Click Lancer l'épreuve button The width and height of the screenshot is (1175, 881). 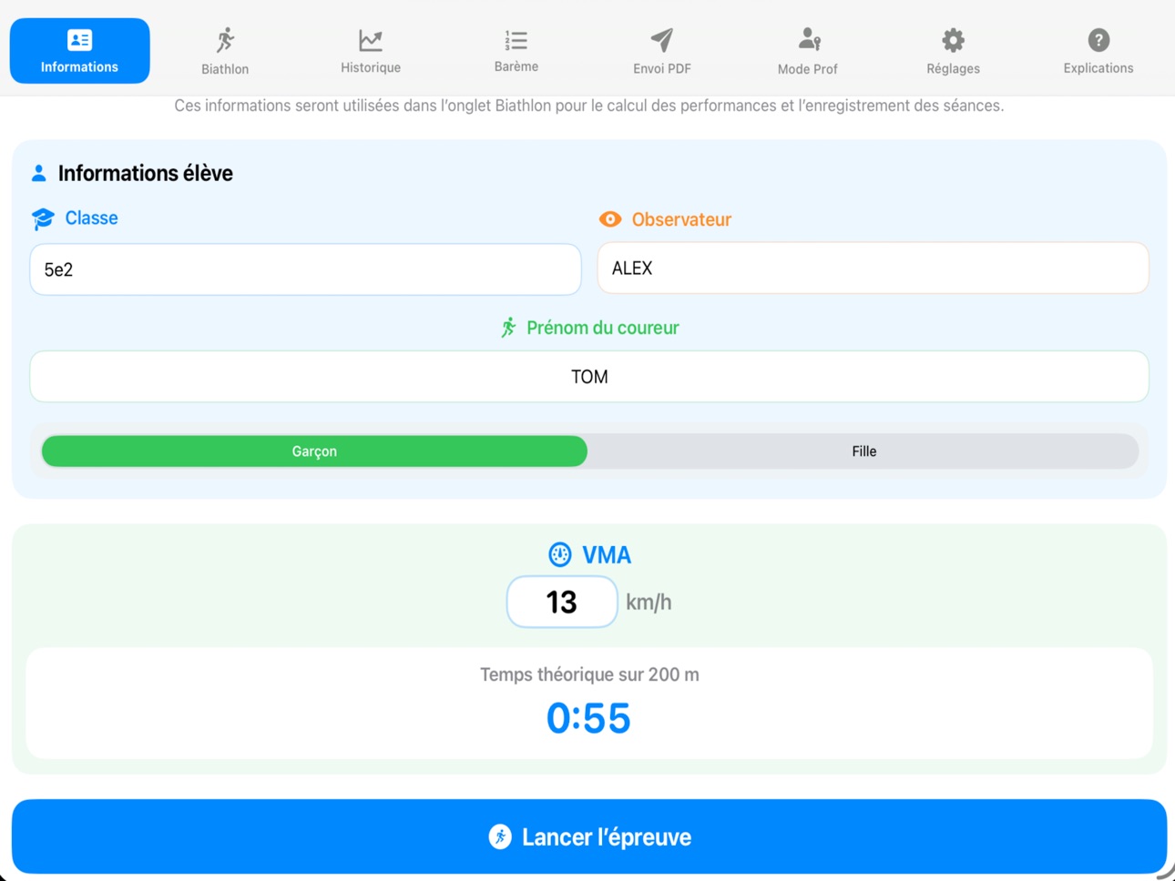coord(589,836)
